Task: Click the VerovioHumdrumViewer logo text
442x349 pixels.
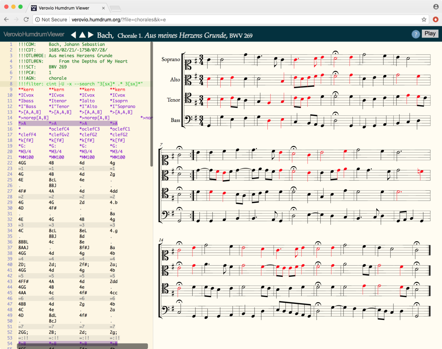Action: [x=34, y=35]
